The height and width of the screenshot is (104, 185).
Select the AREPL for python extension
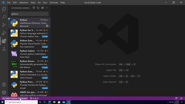29,94
